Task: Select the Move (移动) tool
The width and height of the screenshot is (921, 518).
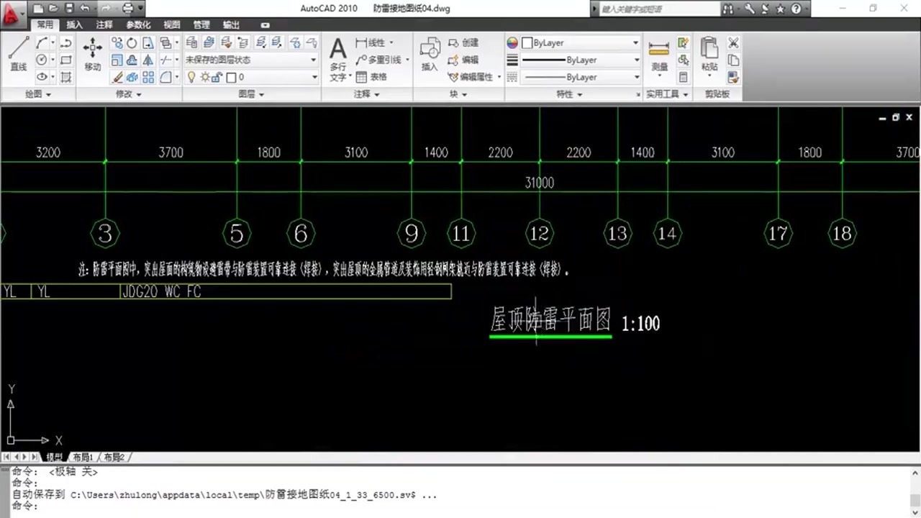Action: [x=92, y=54]
